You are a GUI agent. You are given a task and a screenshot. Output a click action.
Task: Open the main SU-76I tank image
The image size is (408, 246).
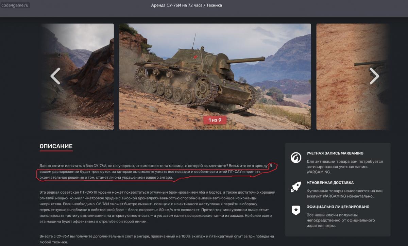[x=215, y=77]
